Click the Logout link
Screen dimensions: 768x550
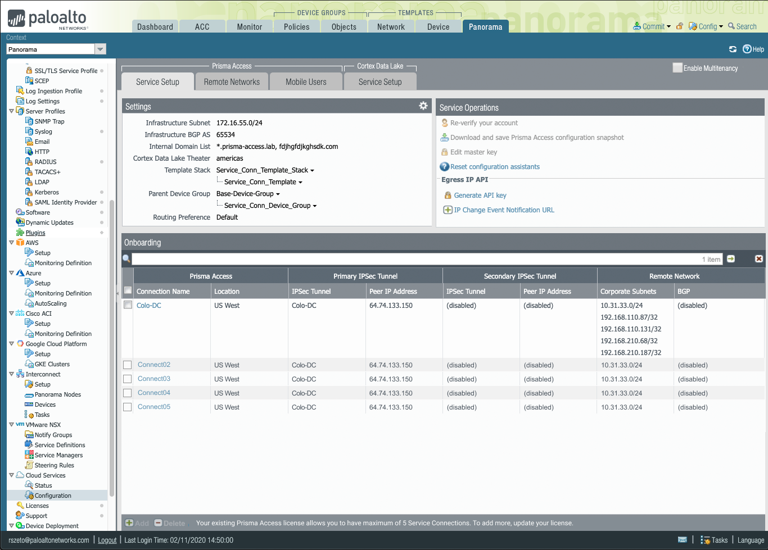click(107, 540)
